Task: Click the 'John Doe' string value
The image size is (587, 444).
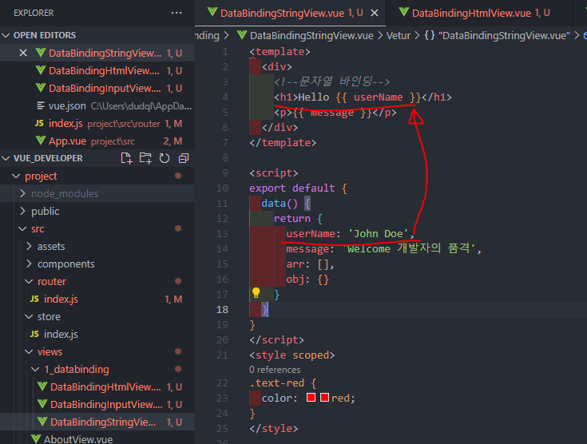Action: (378, 234)
